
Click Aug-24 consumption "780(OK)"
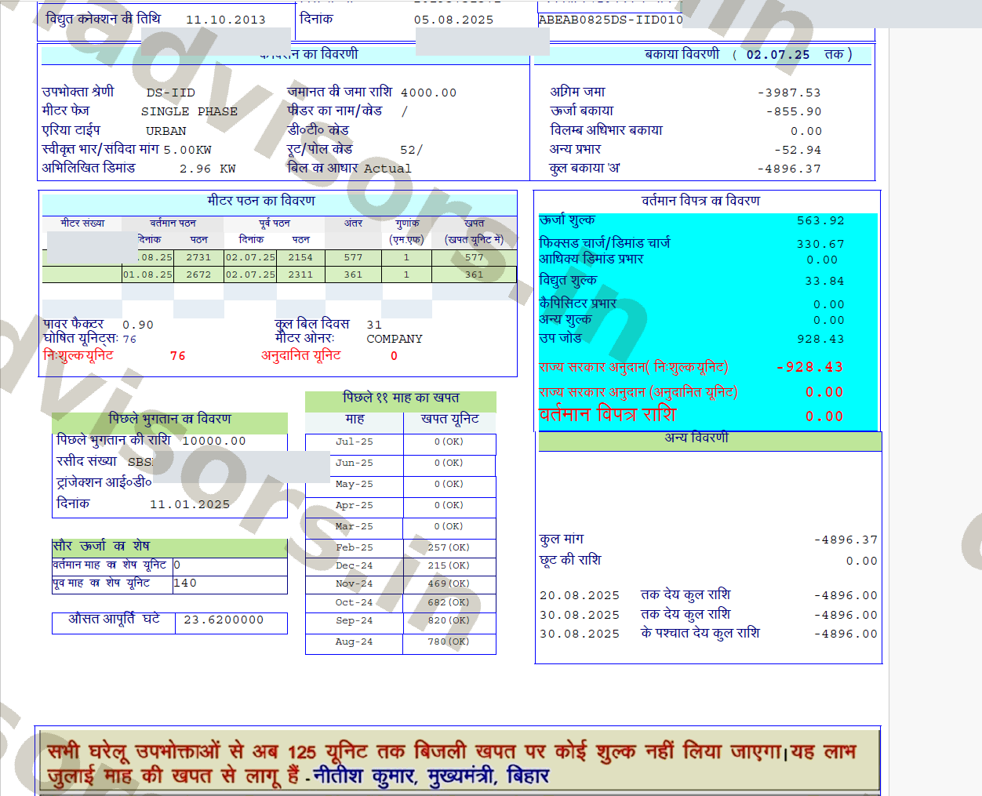[449, 642]
